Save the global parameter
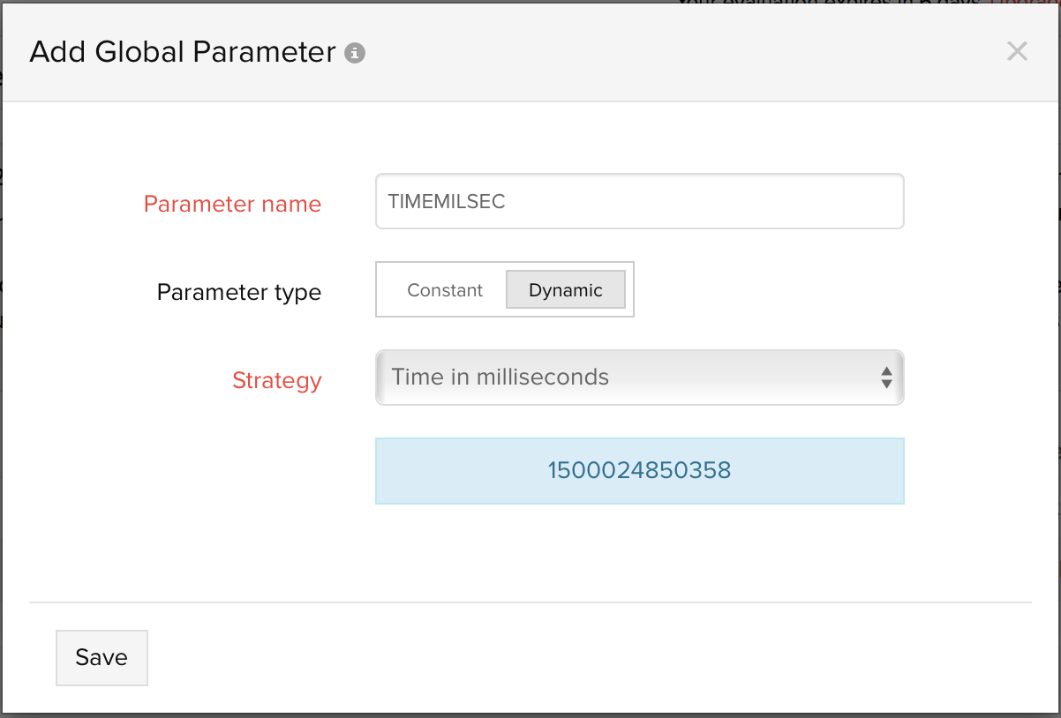This screenshot has width=1061, height=718. point(102,657)
